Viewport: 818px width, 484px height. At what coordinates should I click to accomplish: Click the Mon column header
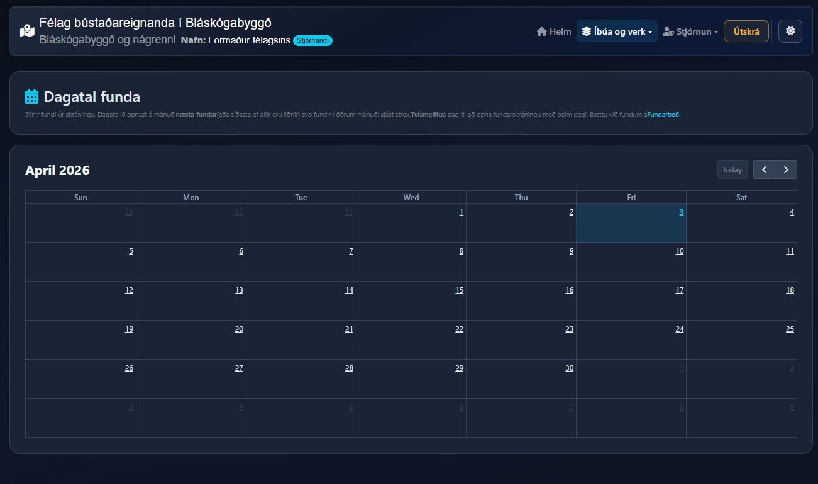click(191, 198)
